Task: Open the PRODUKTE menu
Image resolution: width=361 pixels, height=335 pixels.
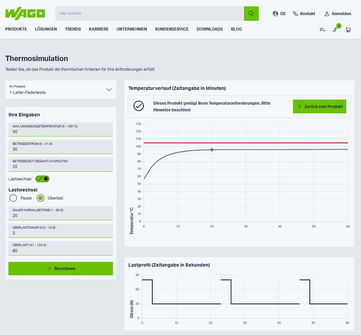Action: click(x=16, y=29)
